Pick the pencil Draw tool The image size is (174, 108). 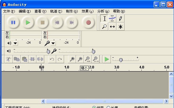tap(120, 18)
